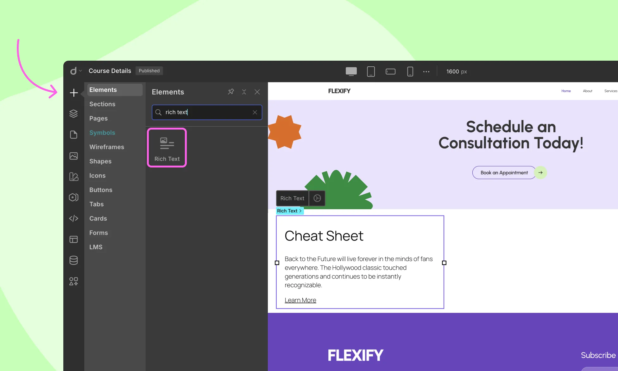Screen dimensions: 618x371
Task: Open the CMS database icon
Action: 73,260
